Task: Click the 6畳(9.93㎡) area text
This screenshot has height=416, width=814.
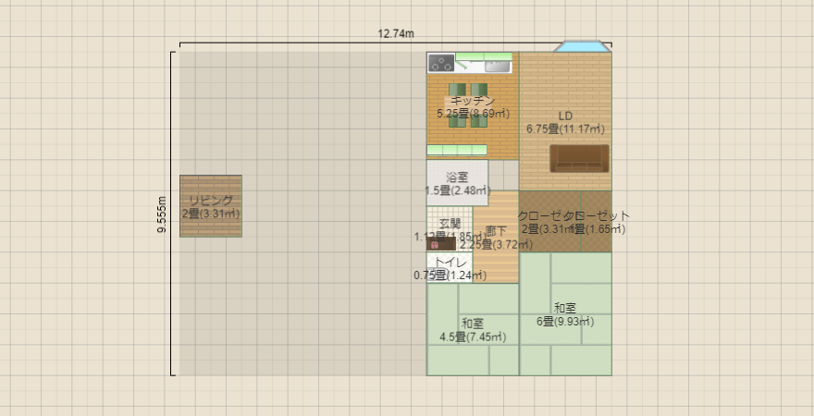Action: (565, 322)
